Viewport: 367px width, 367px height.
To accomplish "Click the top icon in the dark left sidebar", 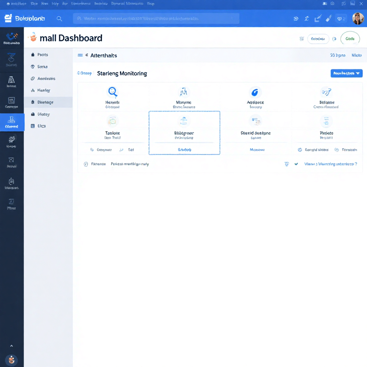I will [x=11, y=38].
